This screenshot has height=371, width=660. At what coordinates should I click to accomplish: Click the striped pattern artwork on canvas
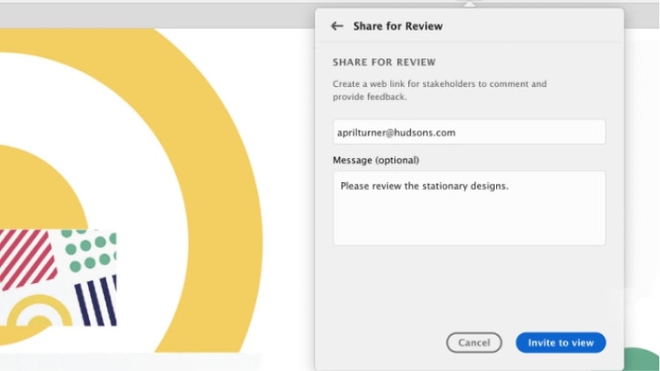(58, 278)
